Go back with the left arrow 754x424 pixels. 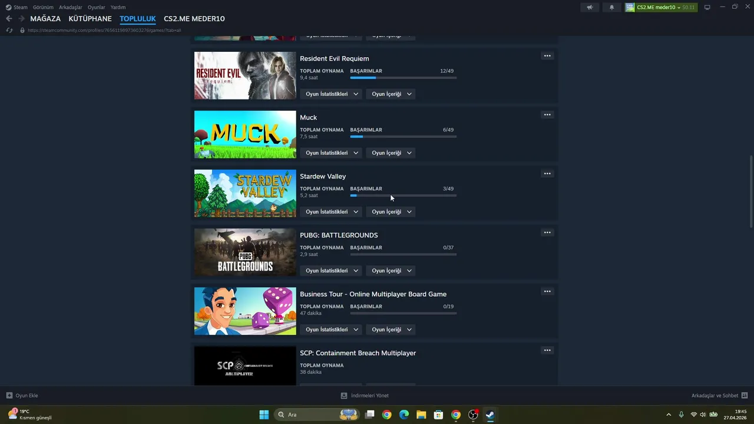(x=9, y=19)
